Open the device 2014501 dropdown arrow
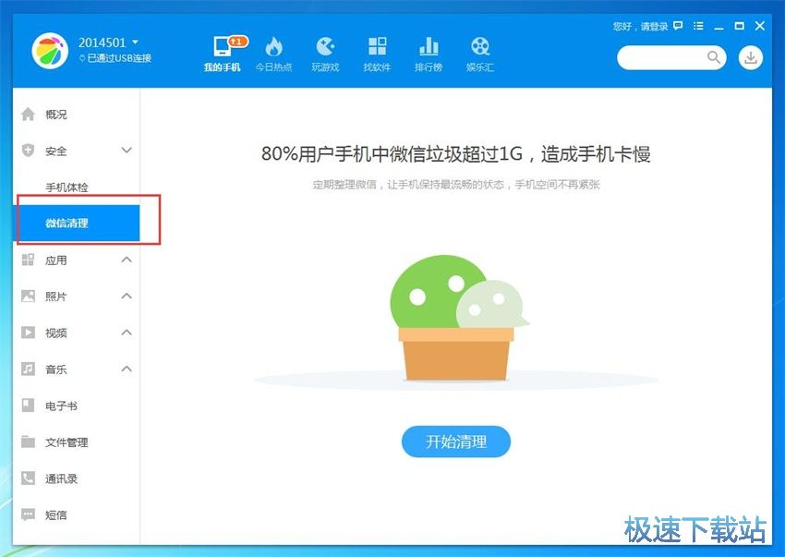785x557 pixels. click(x=135, y=42)
